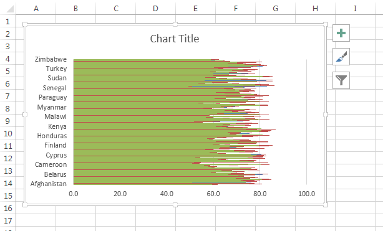Screen dimensions: 383x231
Task: Click the chart's top-right corner handle
Action: 326,24
